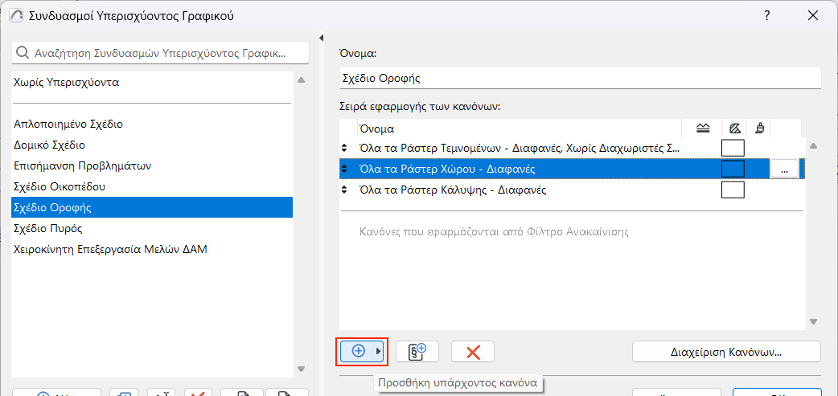Select Απλοποιημένο Σχέδιο combination
The image size is (838, 396).
[x=68, y=125]
